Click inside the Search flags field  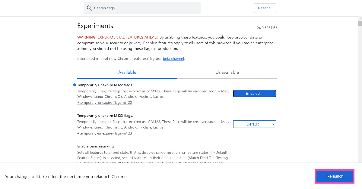[x=142, y=8]
